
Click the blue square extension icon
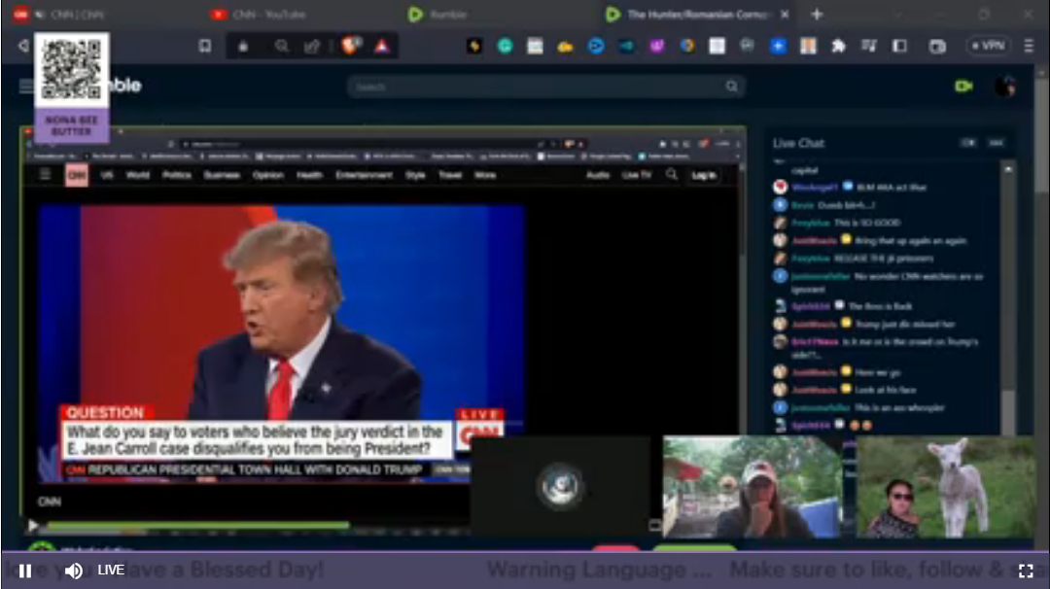tap(778, 46)
